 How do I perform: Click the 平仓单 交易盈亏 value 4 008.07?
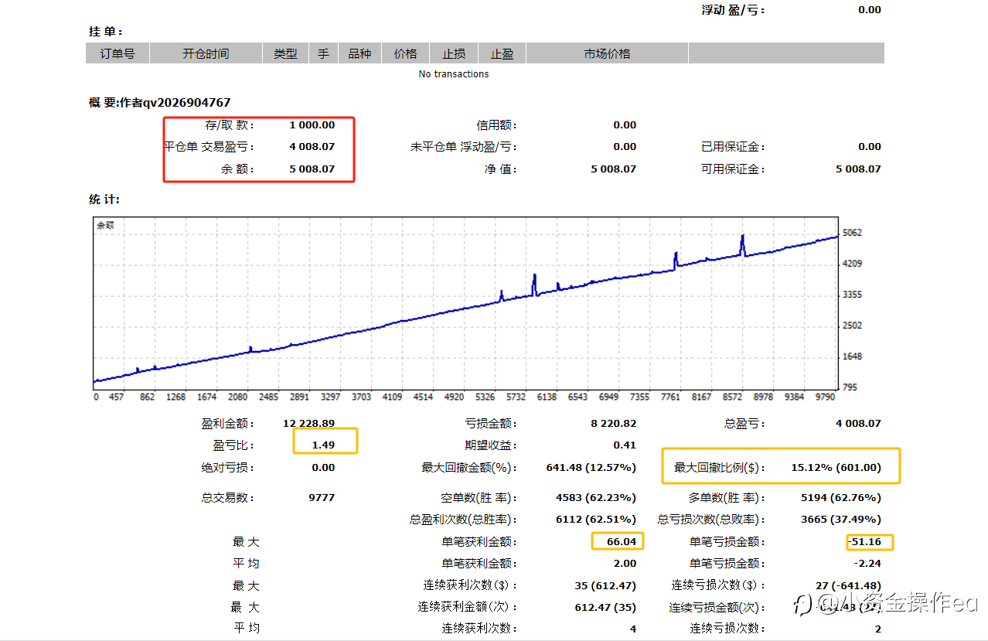pyautogui.click(x=312, y=147)
